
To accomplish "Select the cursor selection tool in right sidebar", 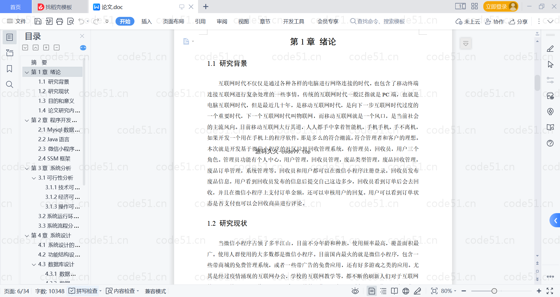I will click(x=550, y=64).
